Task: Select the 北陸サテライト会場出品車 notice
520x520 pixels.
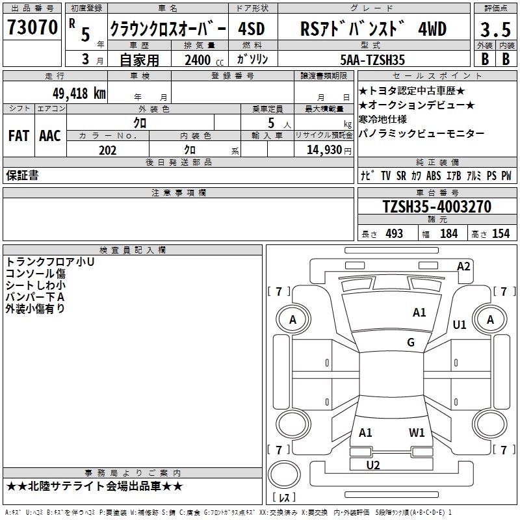Action: coord(94,486)
